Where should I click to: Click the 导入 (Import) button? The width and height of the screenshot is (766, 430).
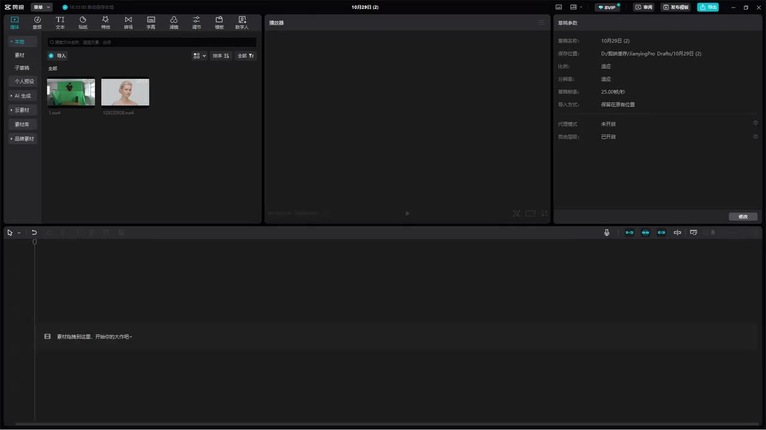(x=58, y=56)
